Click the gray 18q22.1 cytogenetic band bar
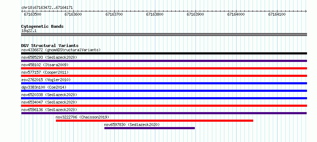 click(164, 35)
